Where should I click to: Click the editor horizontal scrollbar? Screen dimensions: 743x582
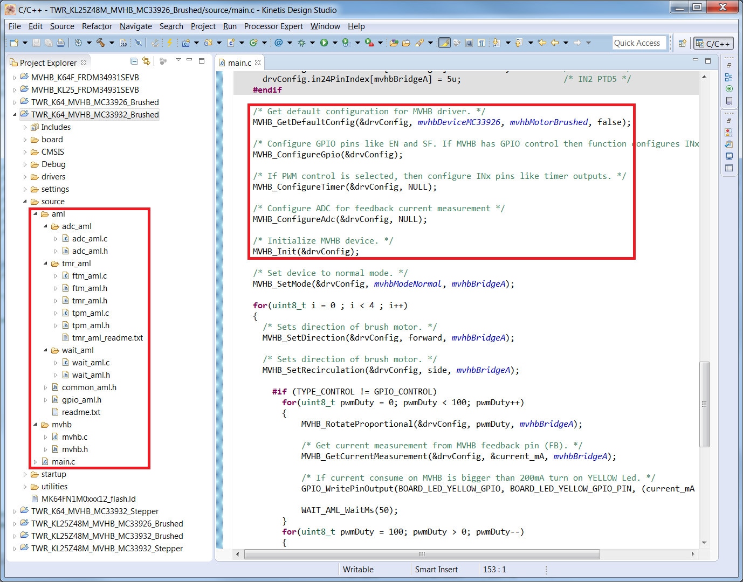point(422,554)
